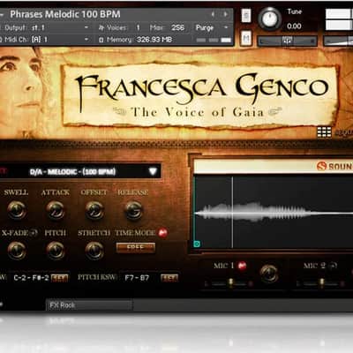Viewport: 353px width, 353px height.
Task: Click the Memory readout 326.93 MB
Action: point(154,40)
